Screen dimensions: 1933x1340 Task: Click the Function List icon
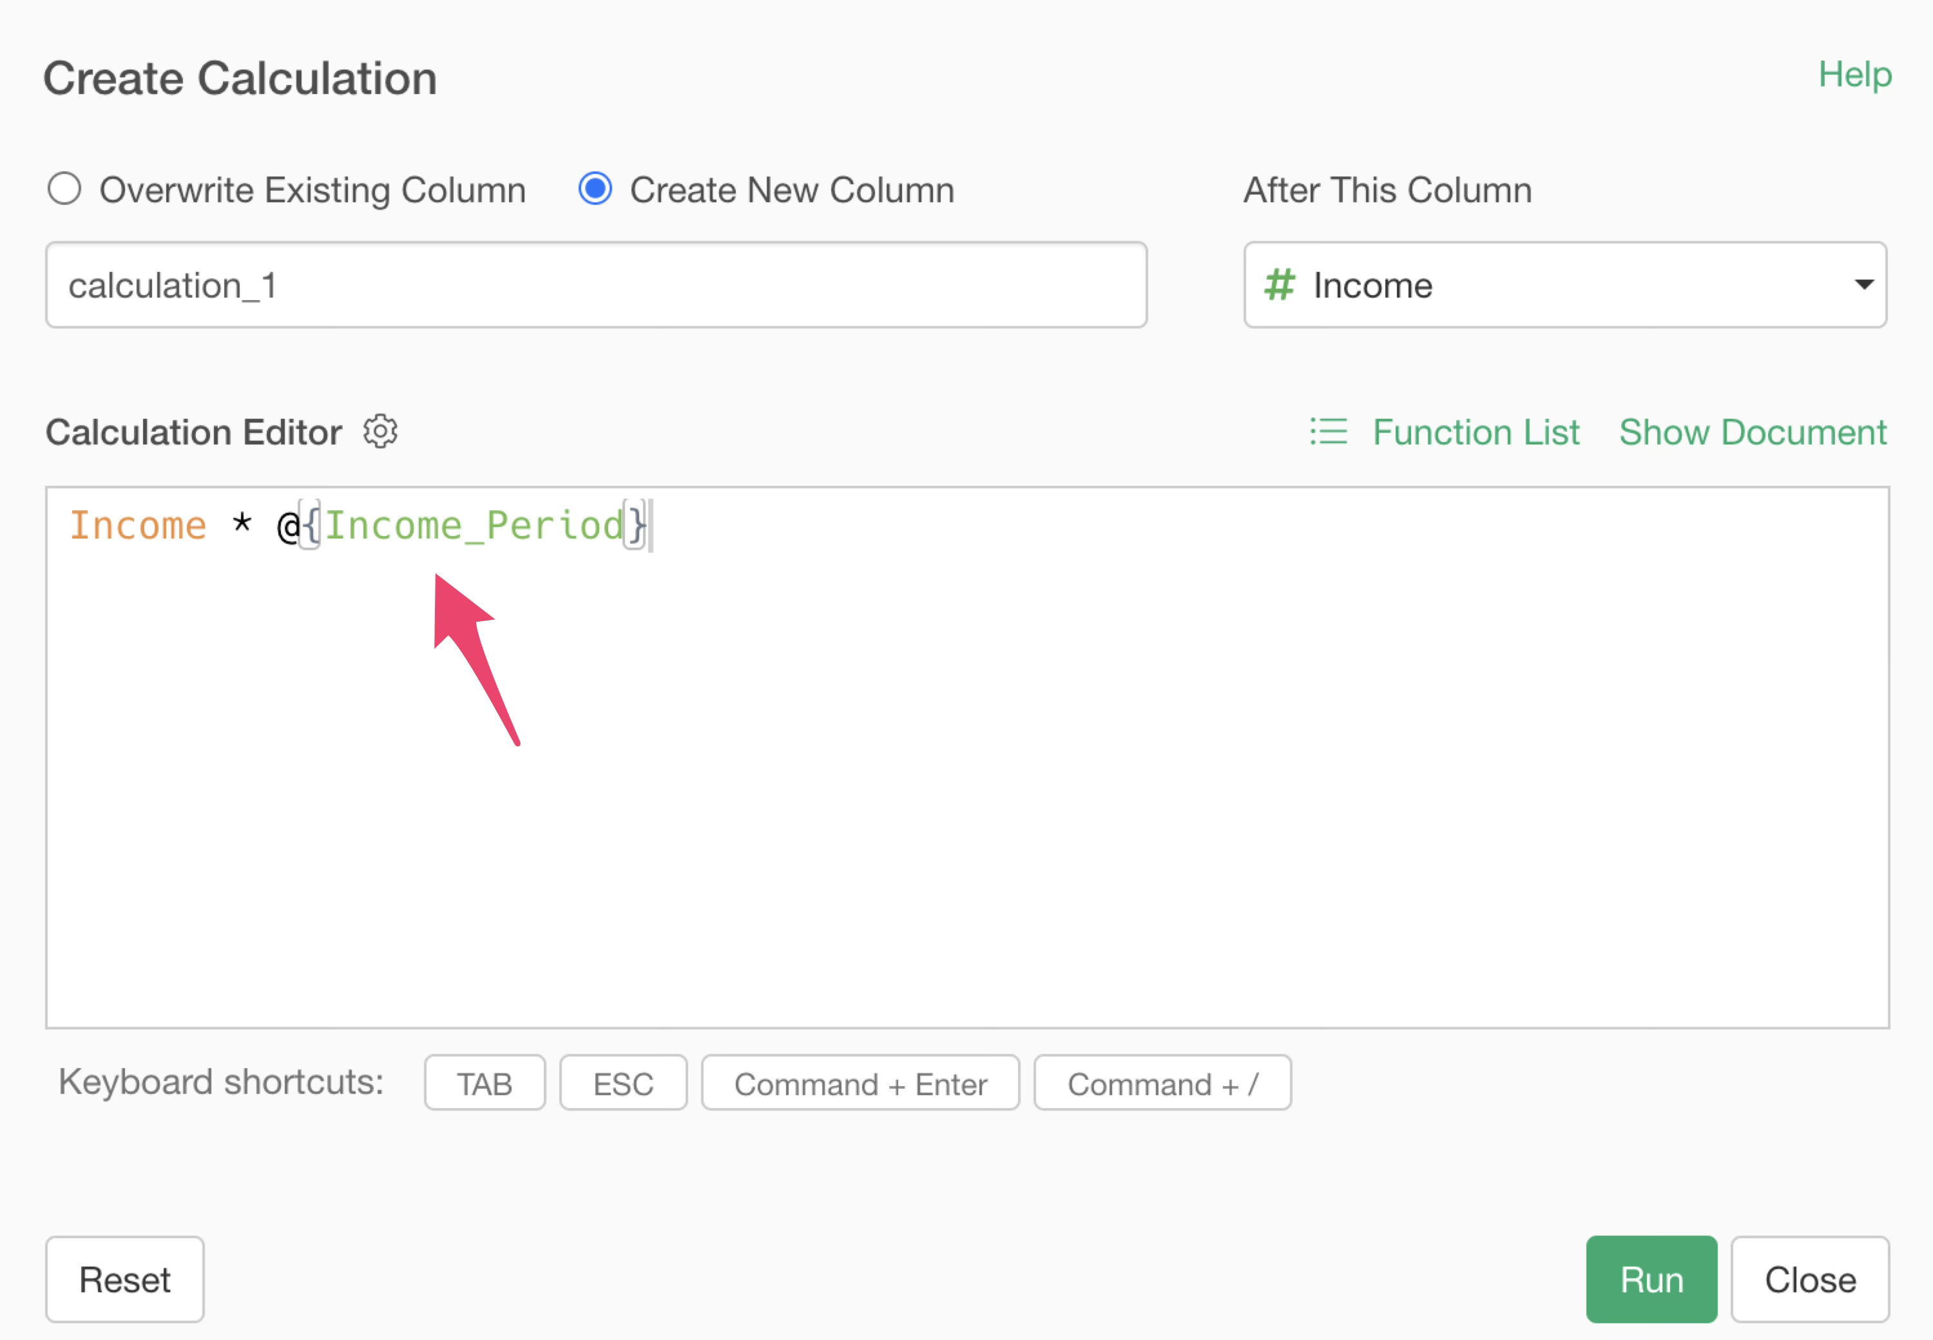pyautogui.click(x=1329, y=432)
